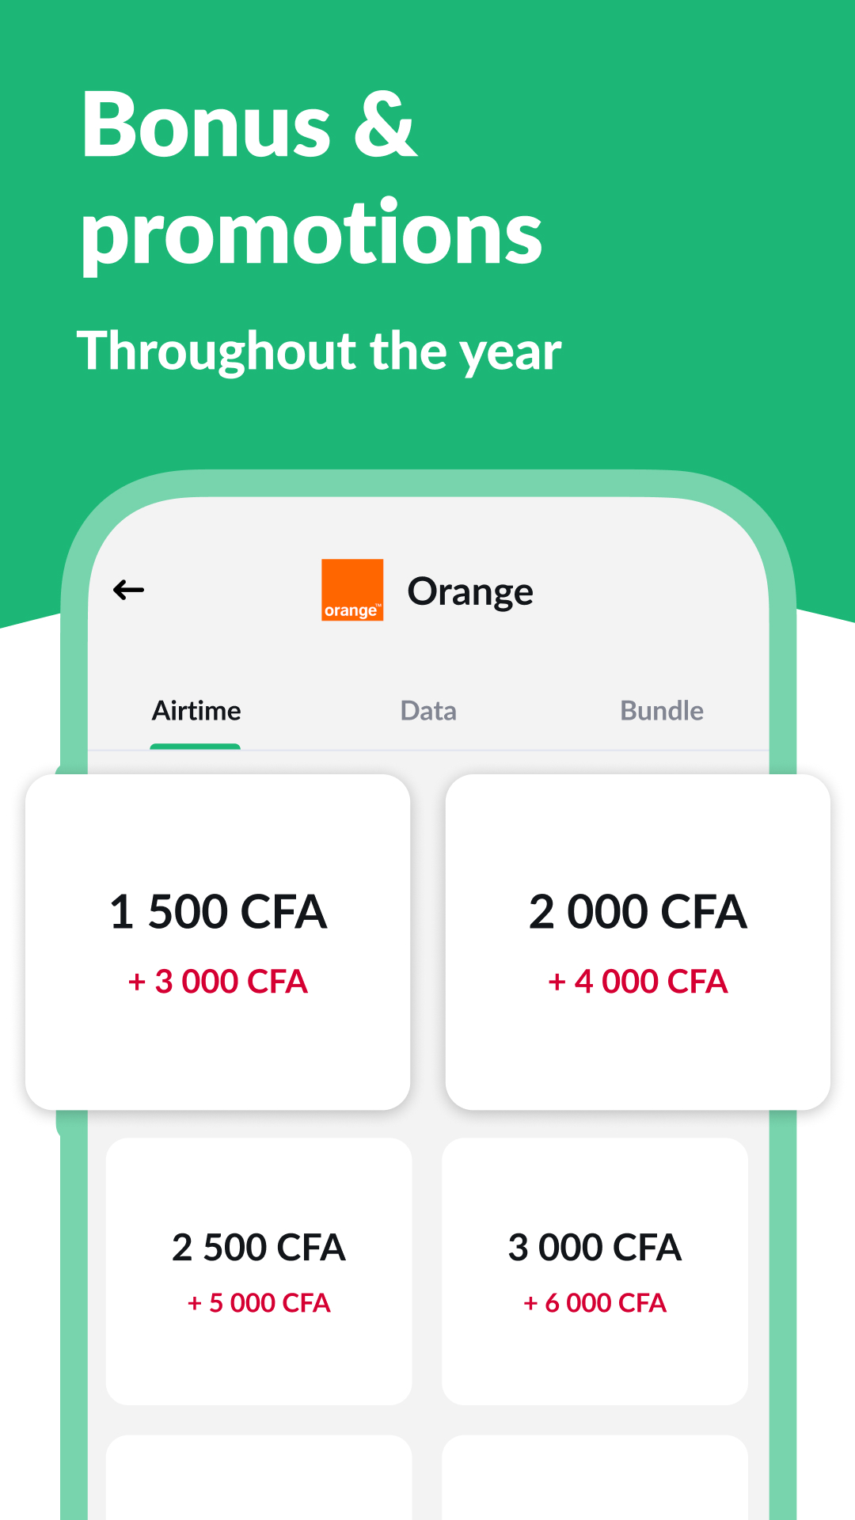Tap the empty card at bottom right

click(595, 1479)
